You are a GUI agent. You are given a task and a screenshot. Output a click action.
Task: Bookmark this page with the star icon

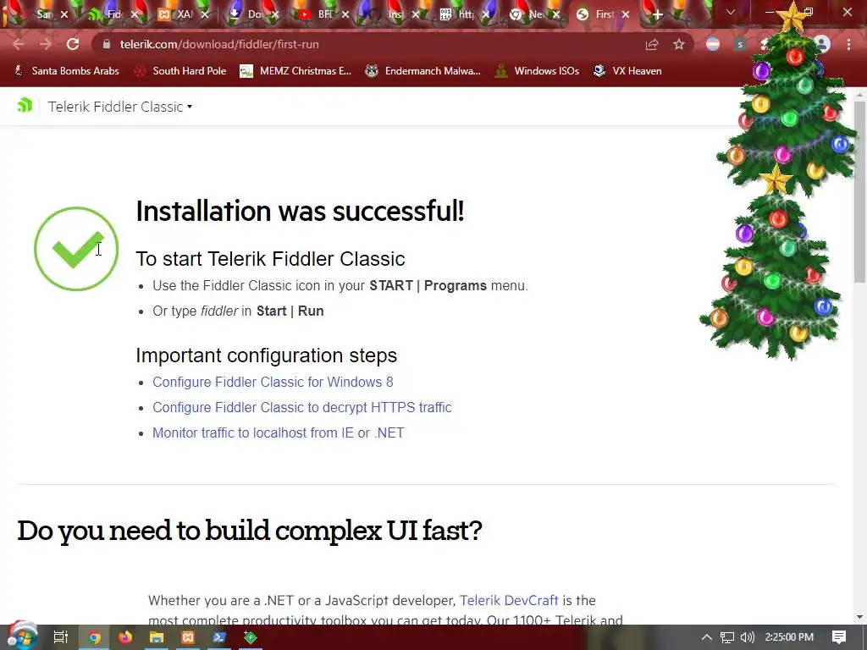pos(679,45)
